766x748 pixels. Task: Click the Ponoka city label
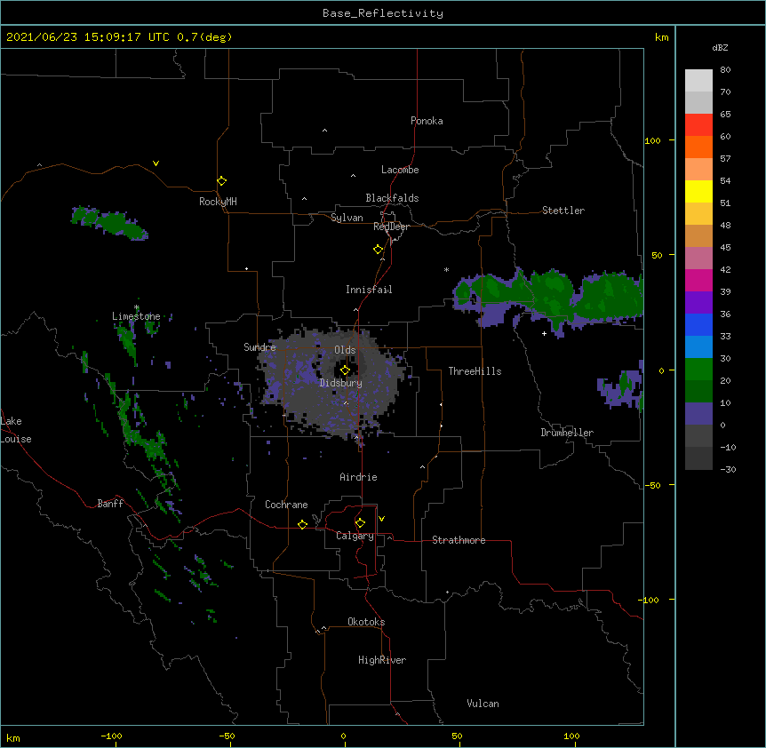click(x=427, y=121)
